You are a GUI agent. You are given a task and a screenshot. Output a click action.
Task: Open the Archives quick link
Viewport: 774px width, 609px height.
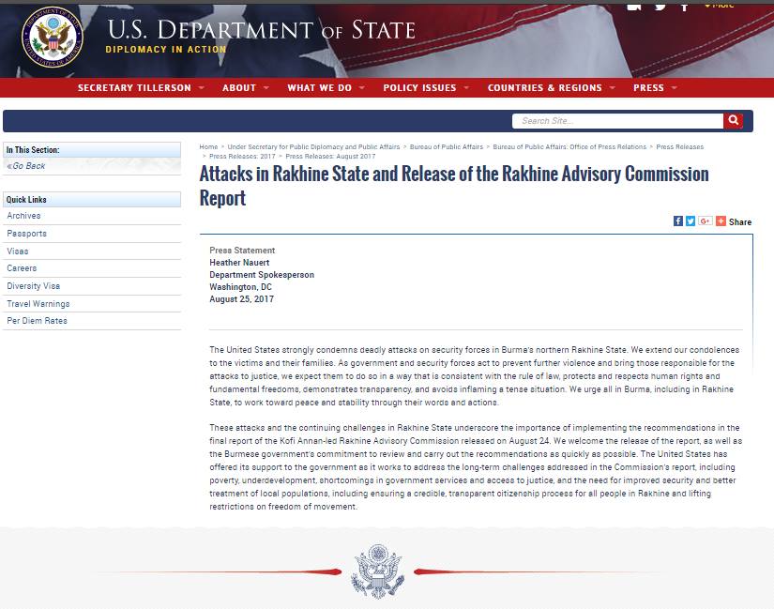click(23, 216)
